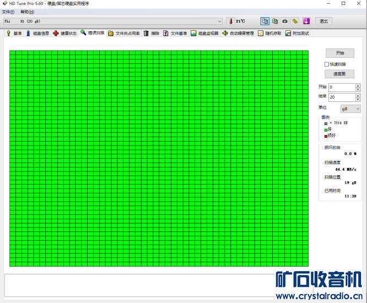
Task: Select the 错误扫描 tab
Action: 93,33
